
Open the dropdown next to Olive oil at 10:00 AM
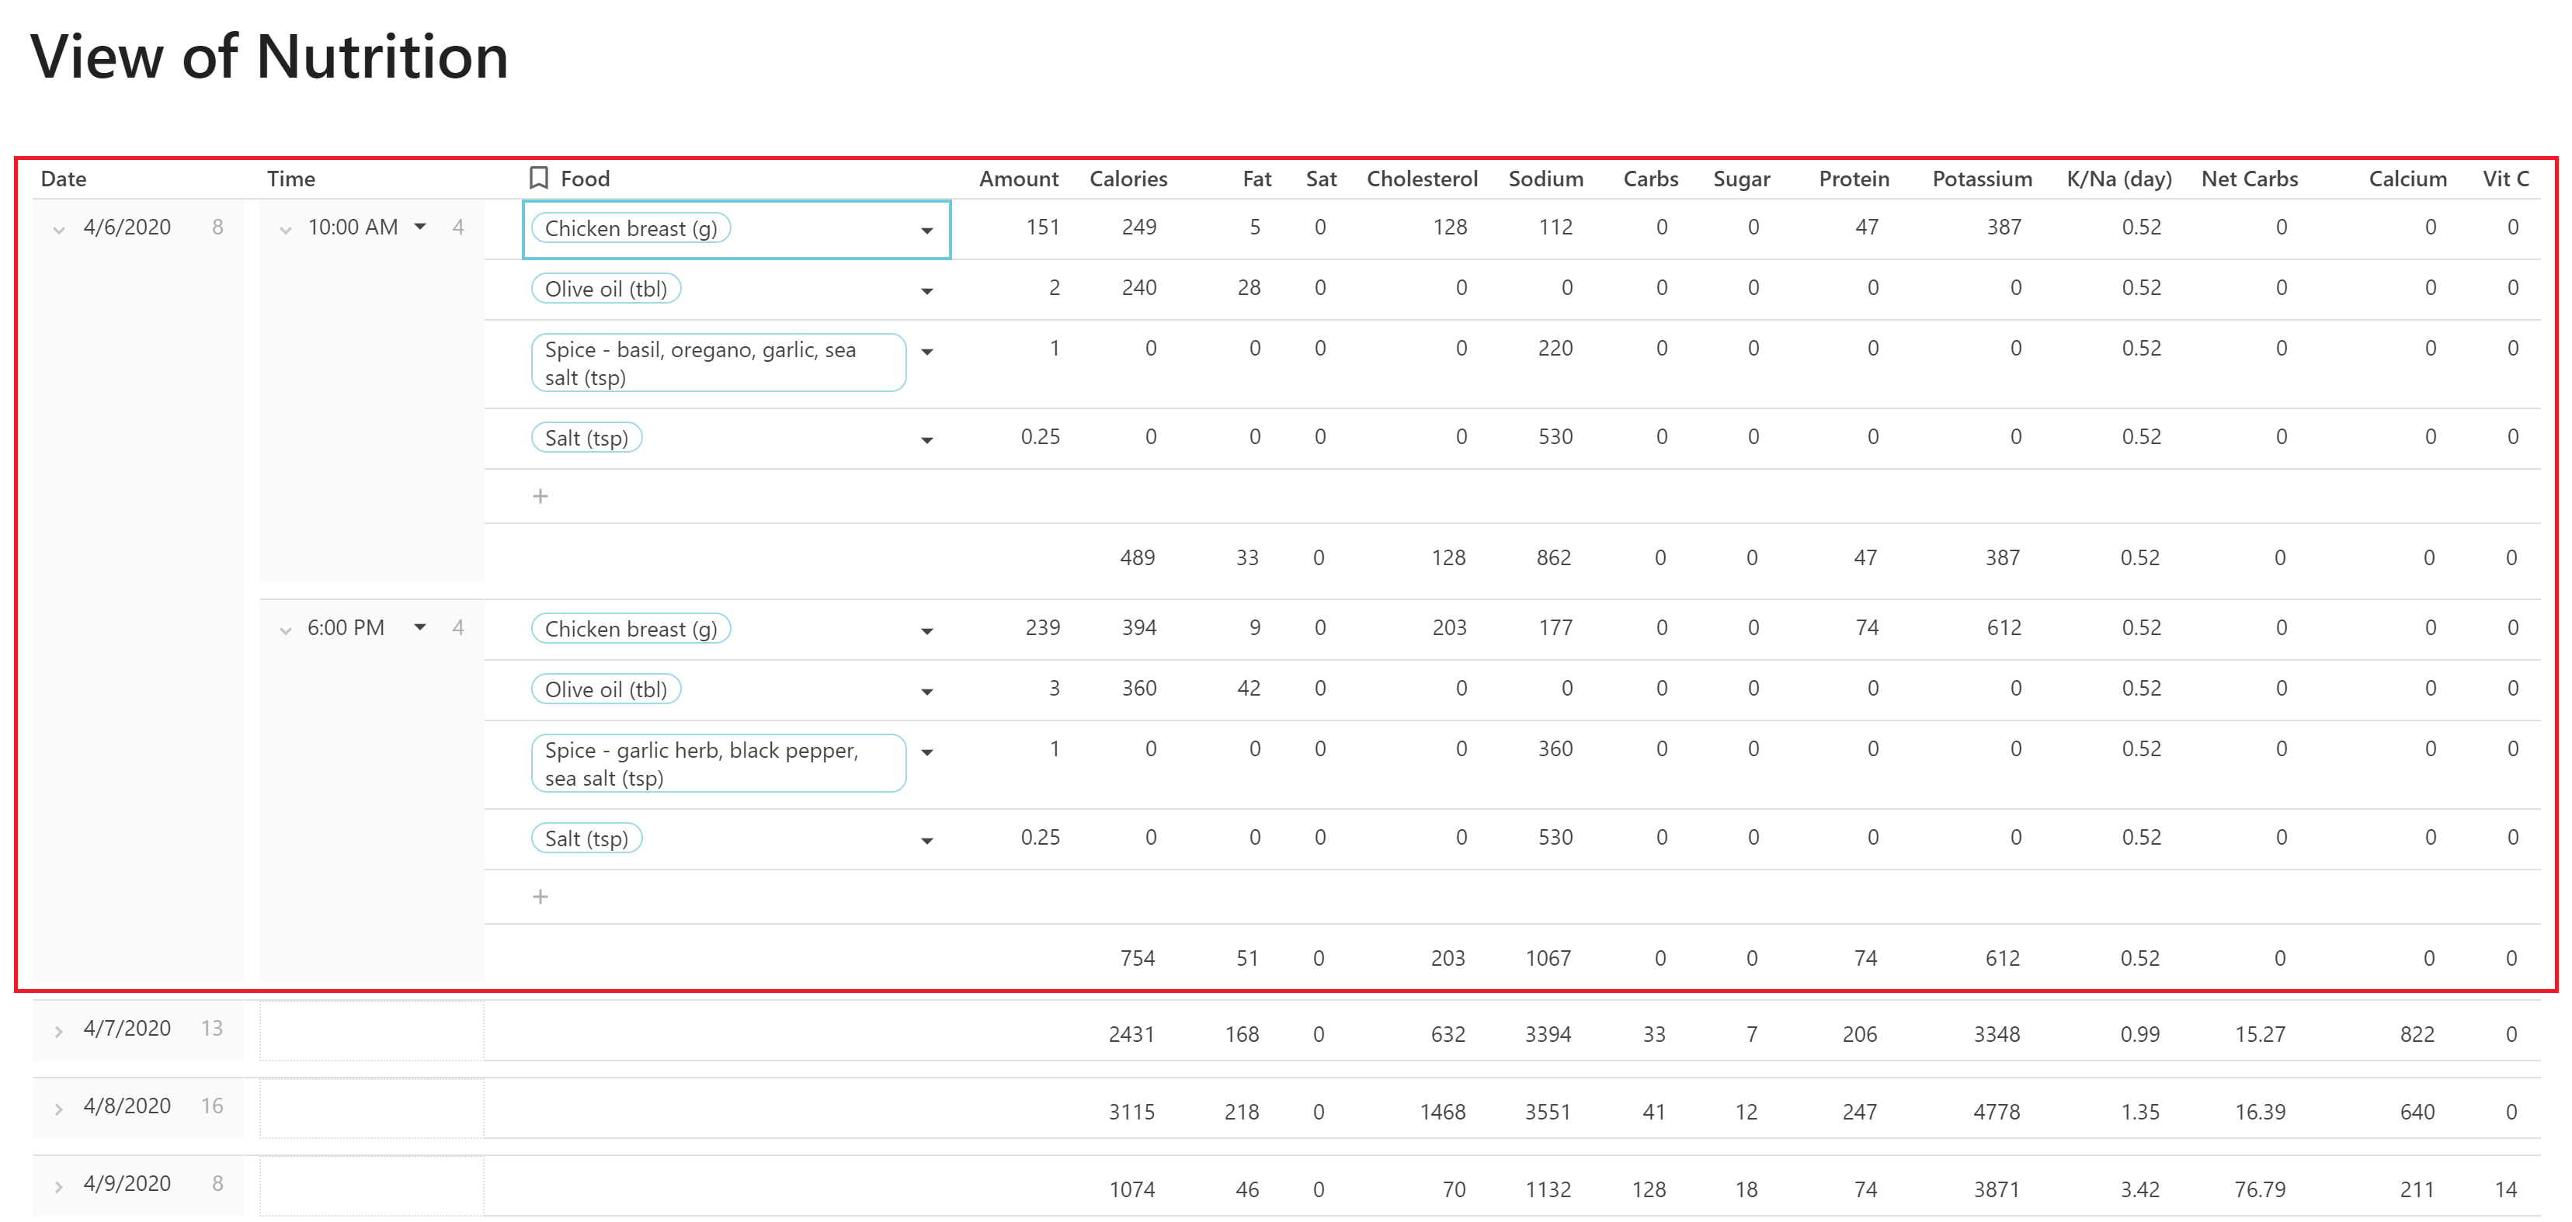926,290
